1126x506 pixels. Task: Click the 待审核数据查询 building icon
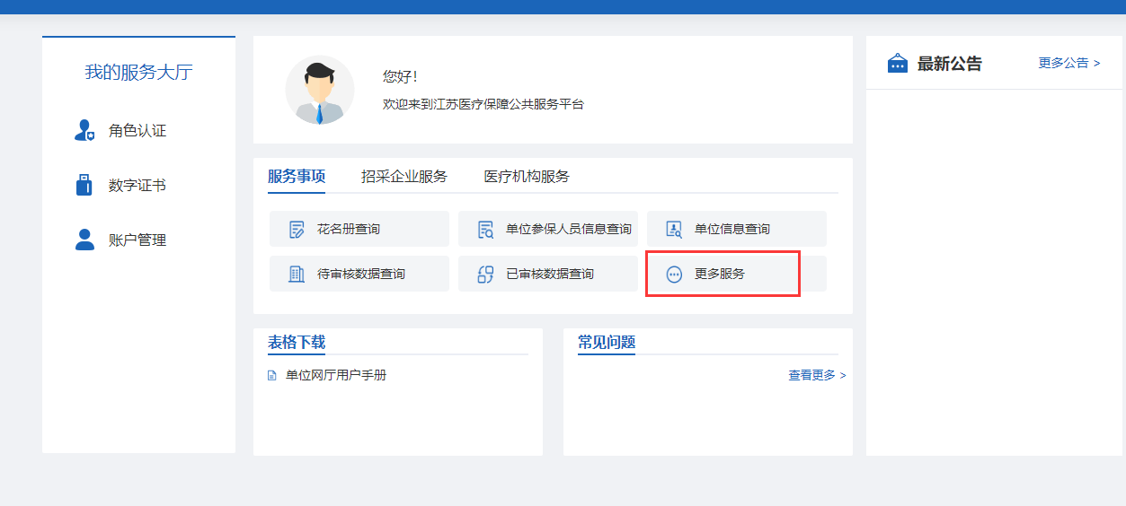pyautogui.click(x=297, y=275)
